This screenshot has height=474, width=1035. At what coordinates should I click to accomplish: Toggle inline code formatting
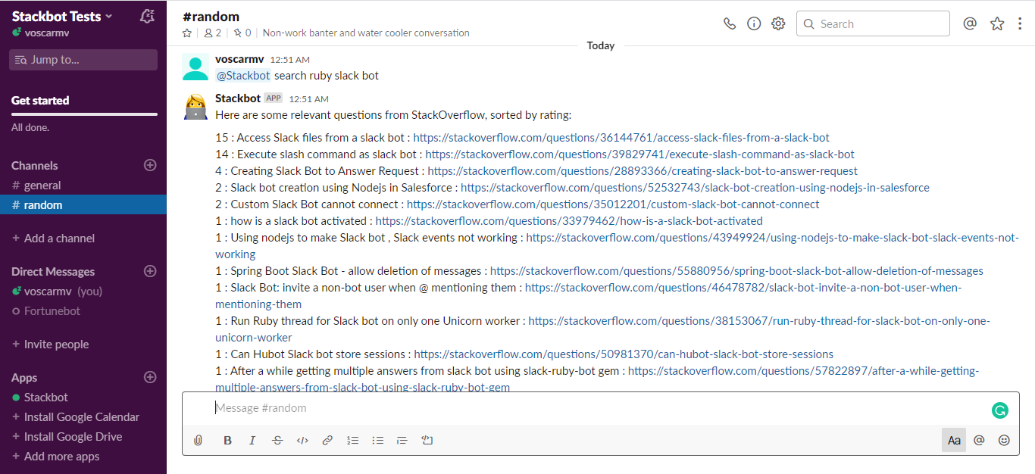tap(302, 440)
